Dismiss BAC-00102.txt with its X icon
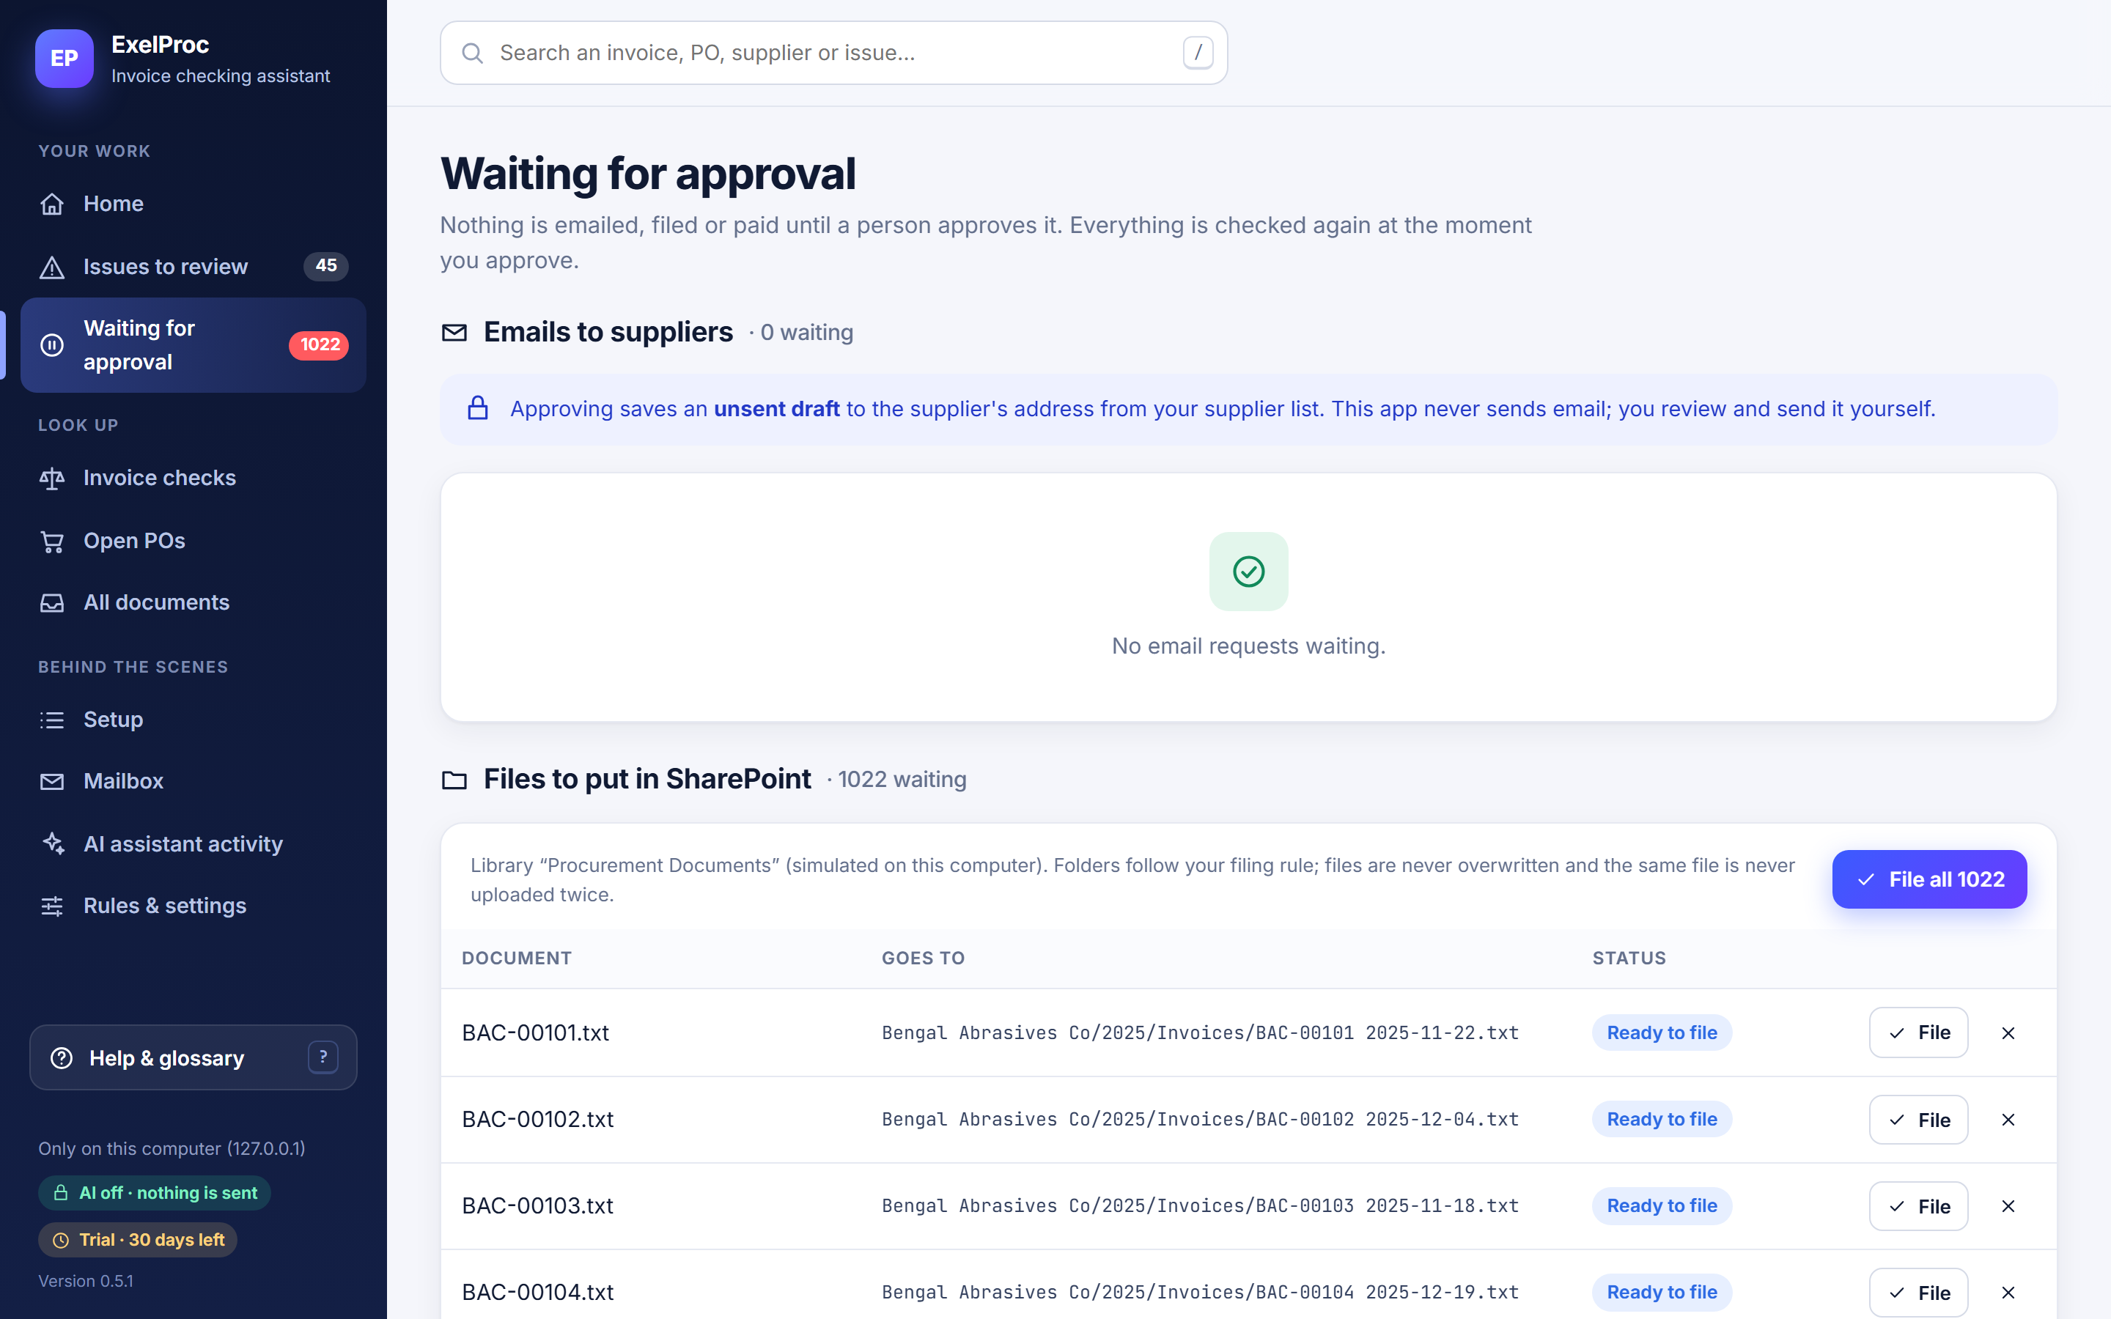This screenshot has width=2111, height=1319. click(x=2008, y=1119)
